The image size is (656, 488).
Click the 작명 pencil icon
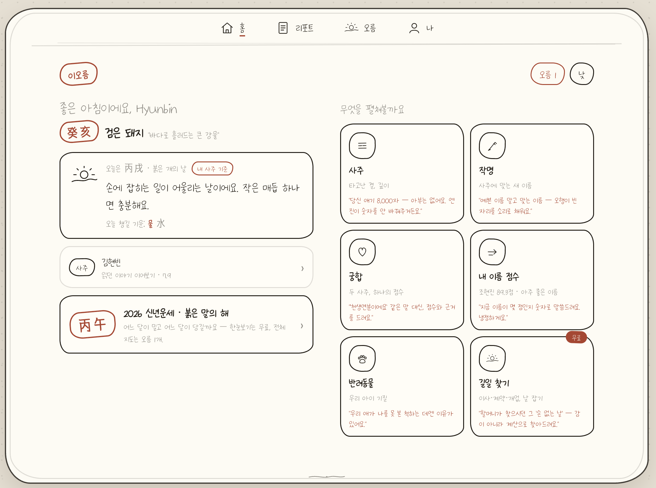(492, 146)
